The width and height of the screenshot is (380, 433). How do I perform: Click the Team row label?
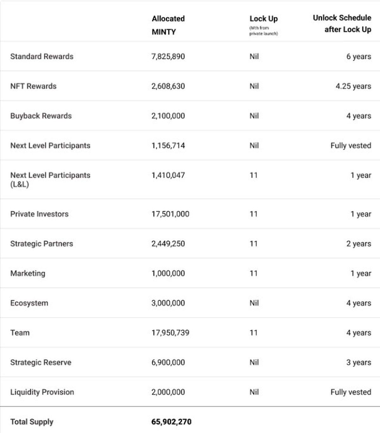click(x=20, y=333)
